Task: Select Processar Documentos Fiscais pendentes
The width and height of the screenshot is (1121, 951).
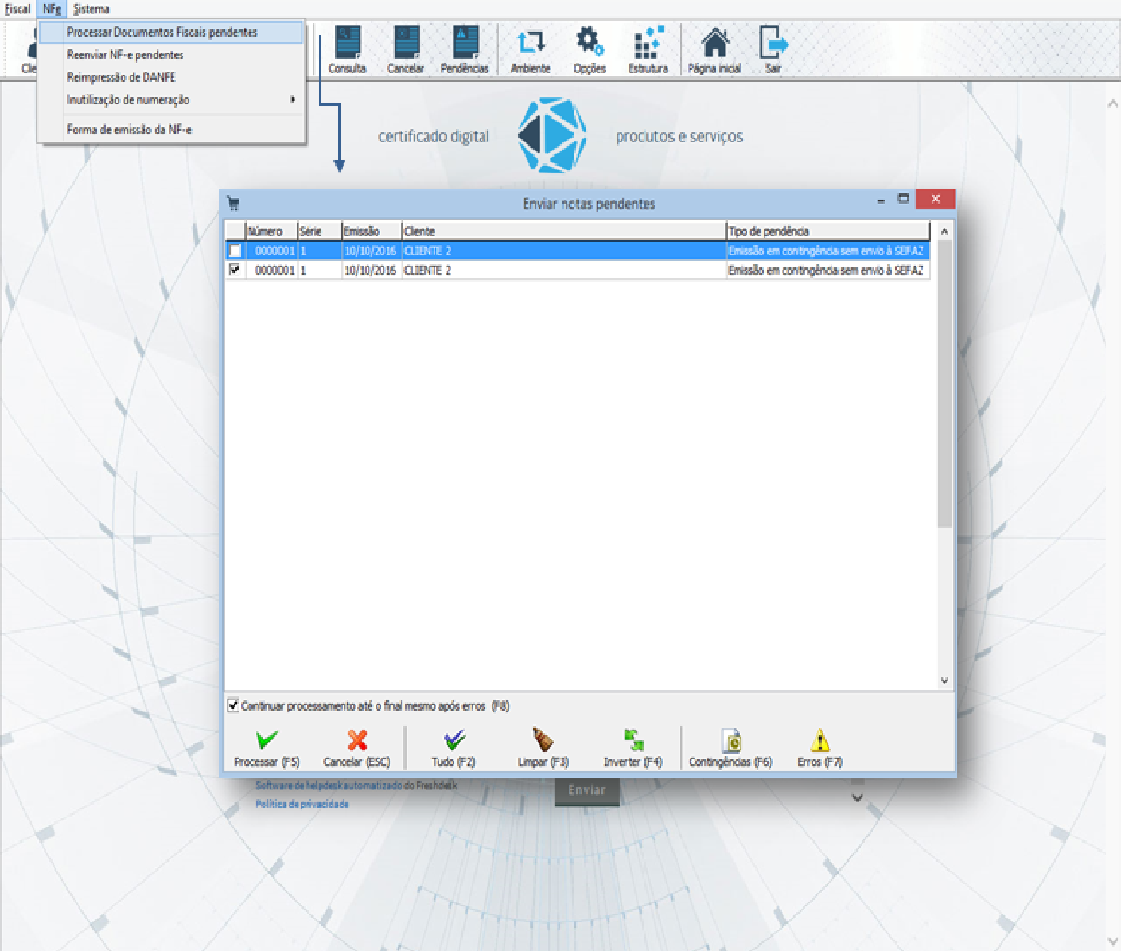Action: click(171, 32)
